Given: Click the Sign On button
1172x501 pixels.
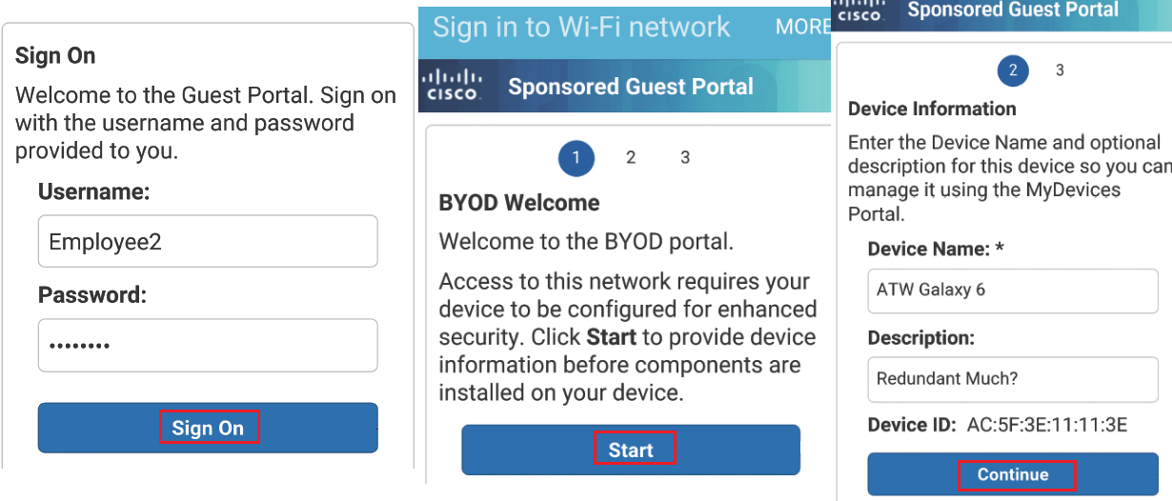Looking at the screenshot, I should click(x=208, y=428).
